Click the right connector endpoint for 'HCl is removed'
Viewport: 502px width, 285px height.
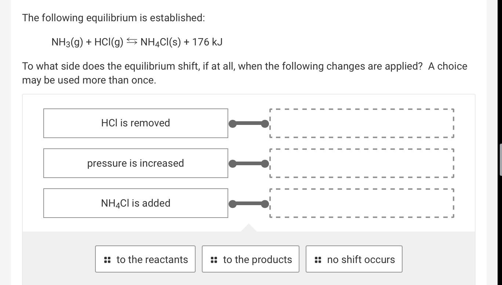click(x=265, y=123)
